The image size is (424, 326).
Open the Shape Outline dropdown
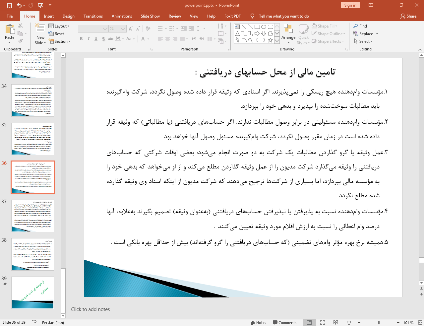[x=329, y=34]
